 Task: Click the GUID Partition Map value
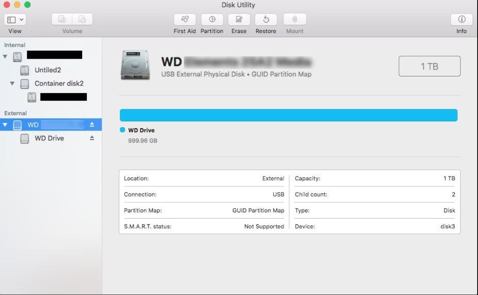[x=258, y=211]
